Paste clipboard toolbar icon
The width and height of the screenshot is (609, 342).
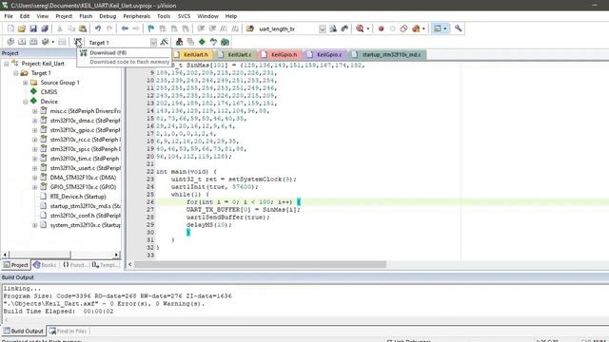coord(83,28)
